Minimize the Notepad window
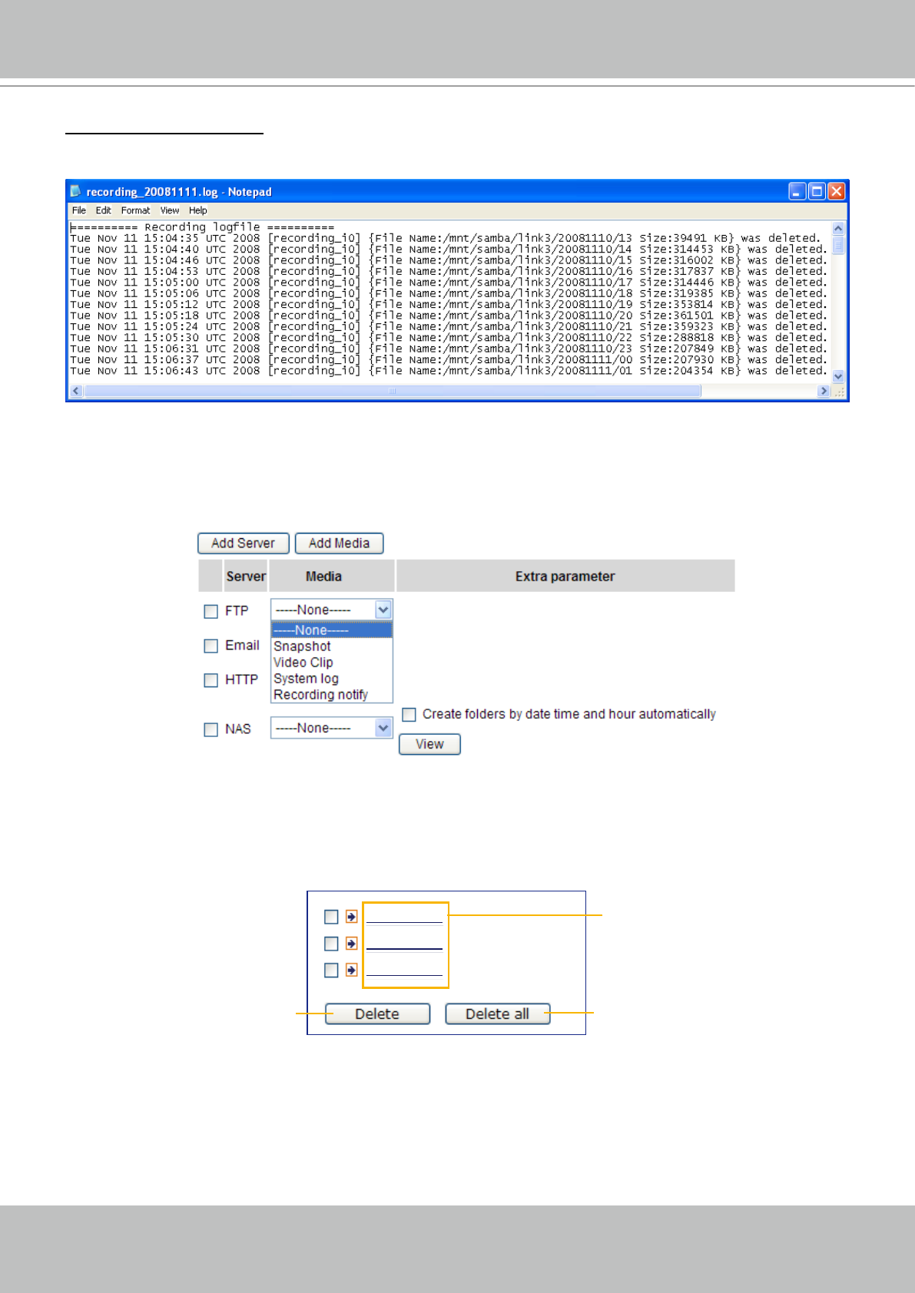 pos(797,191)
